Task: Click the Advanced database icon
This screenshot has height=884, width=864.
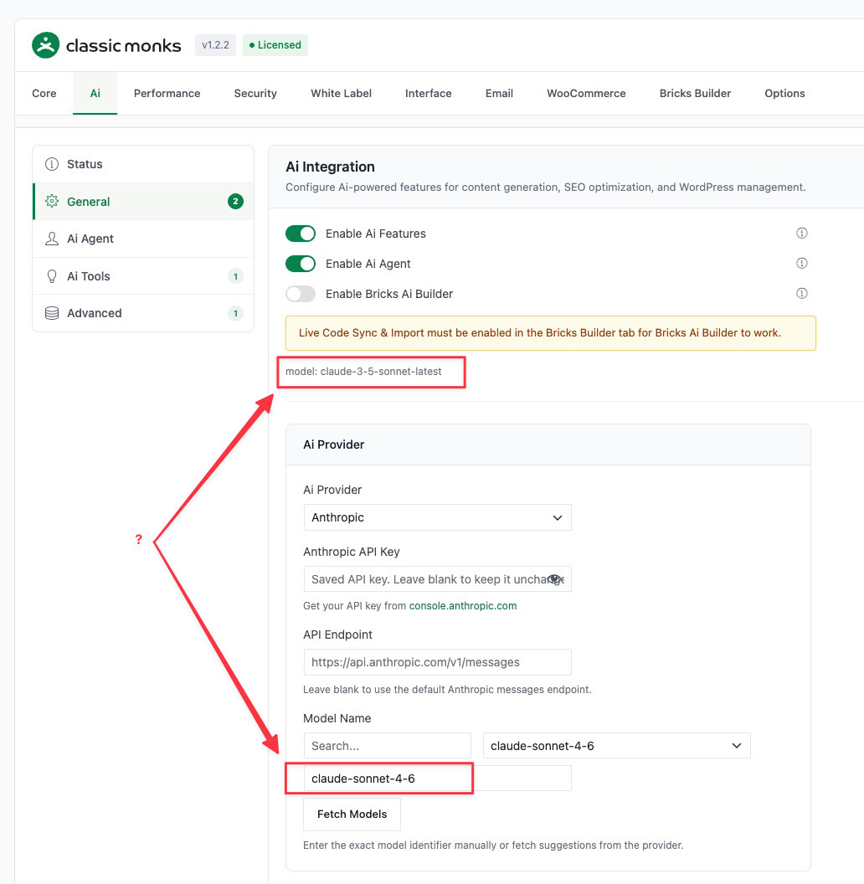Action: click(x=52, y=313)
